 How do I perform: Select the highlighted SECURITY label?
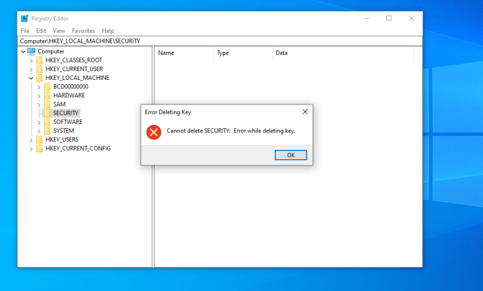coord(66,113)
